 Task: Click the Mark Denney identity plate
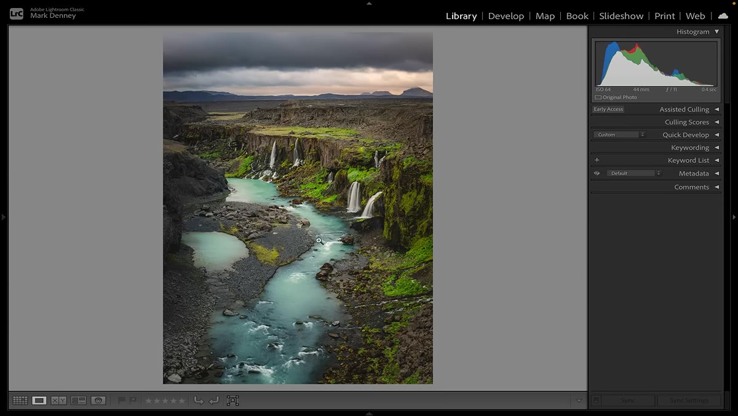(53, 16)
